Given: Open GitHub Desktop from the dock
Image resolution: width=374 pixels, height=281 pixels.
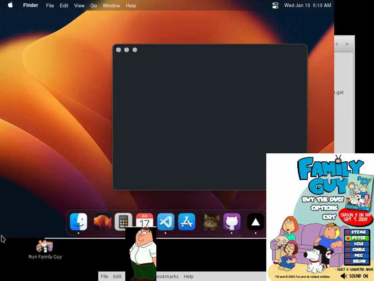Looking at the screenshot, I should point(232,221).
